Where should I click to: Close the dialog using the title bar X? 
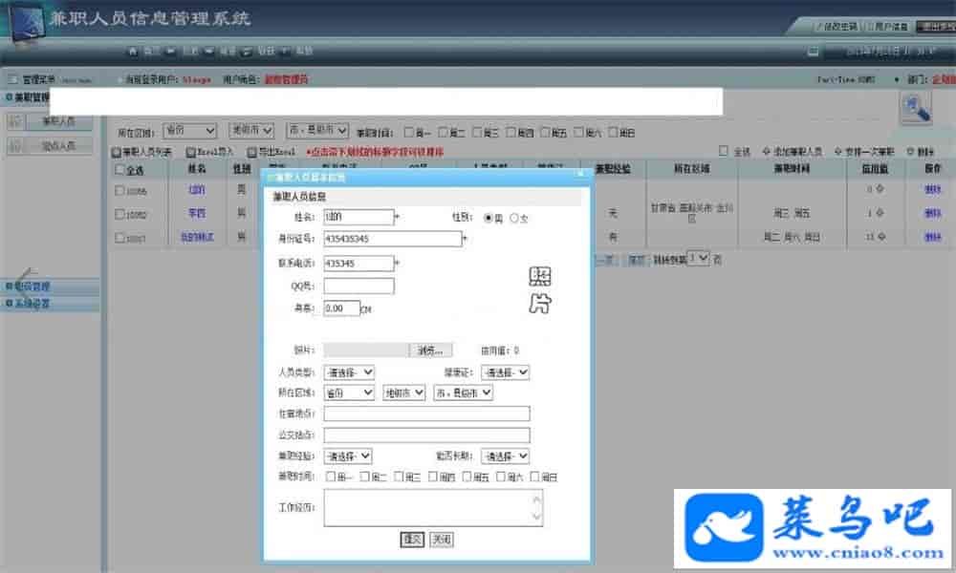580,175
